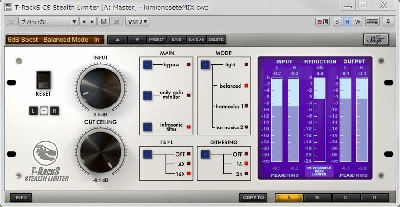Click the OUT CEILING knob
The image size is (400, 207).
(x=101, y=151)
